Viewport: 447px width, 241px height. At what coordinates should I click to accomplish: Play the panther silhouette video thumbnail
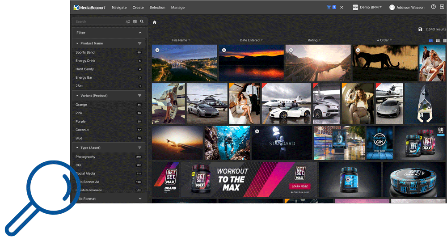tap(358, 50)
